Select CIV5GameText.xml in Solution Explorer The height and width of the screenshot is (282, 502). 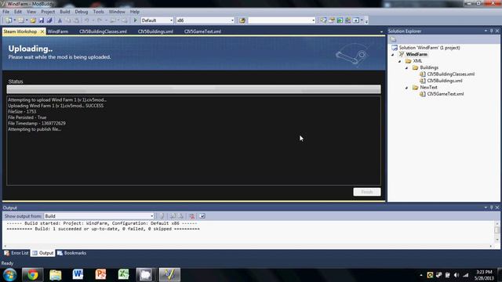tap(445, 94)
